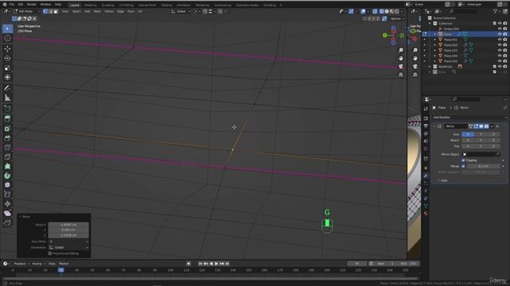Open Modifiers wrench tab in properties
The height and width of the screenshot is (286, 510).
[426, 176]
